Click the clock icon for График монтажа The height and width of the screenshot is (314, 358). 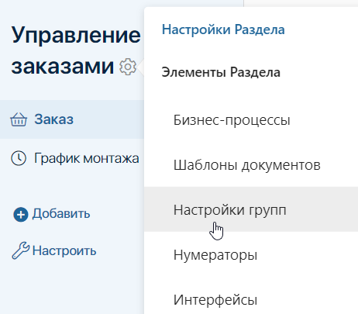coord(19,158)
